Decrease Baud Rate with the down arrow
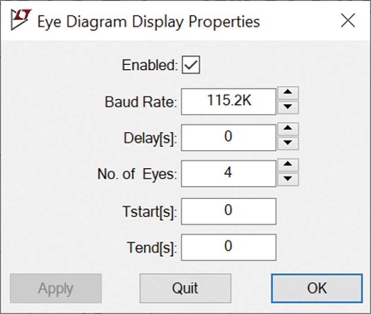The width and height of the screenshot is (371, 314). tap(287, 108)
